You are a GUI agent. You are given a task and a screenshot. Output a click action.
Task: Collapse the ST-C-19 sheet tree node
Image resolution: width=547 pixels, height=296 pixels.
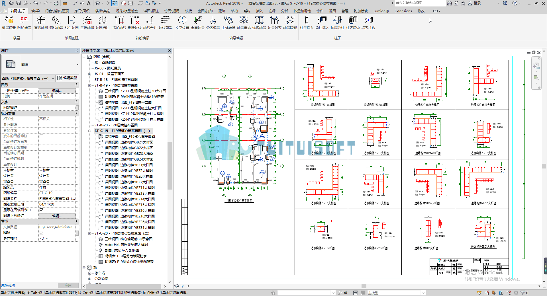pyautogui.click(x=89, y=131)
